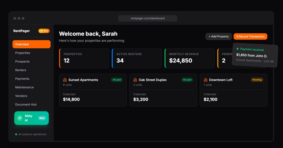Click the rentpager.com/dashboard address bar
Screen dimensions: 283x148
[148, 18]
